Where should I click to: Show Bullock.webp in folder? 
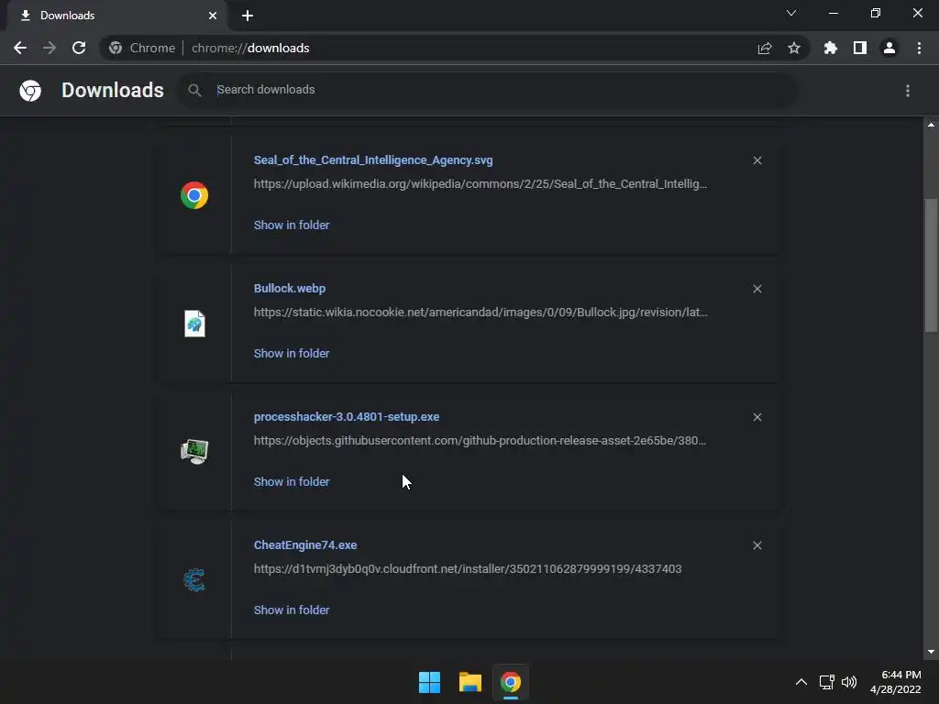click(x=292, y=353)
